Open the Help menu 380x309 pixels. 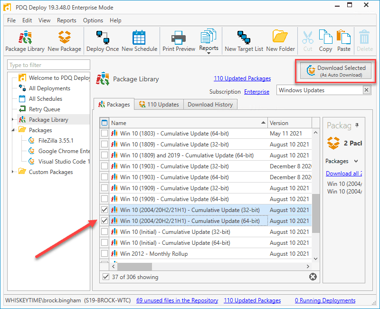115,20
